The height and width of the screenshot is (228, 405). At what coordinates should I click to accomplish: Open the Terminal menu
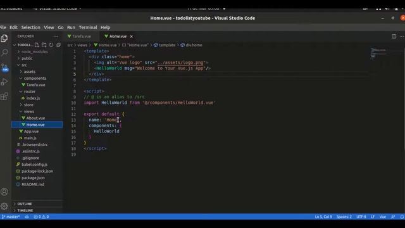click(x=88, y=27)
